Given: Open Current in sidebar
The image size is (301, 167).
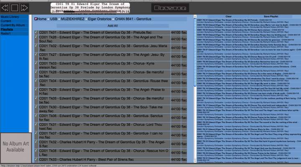Looking at the screenshot, I should pos(14,21).
